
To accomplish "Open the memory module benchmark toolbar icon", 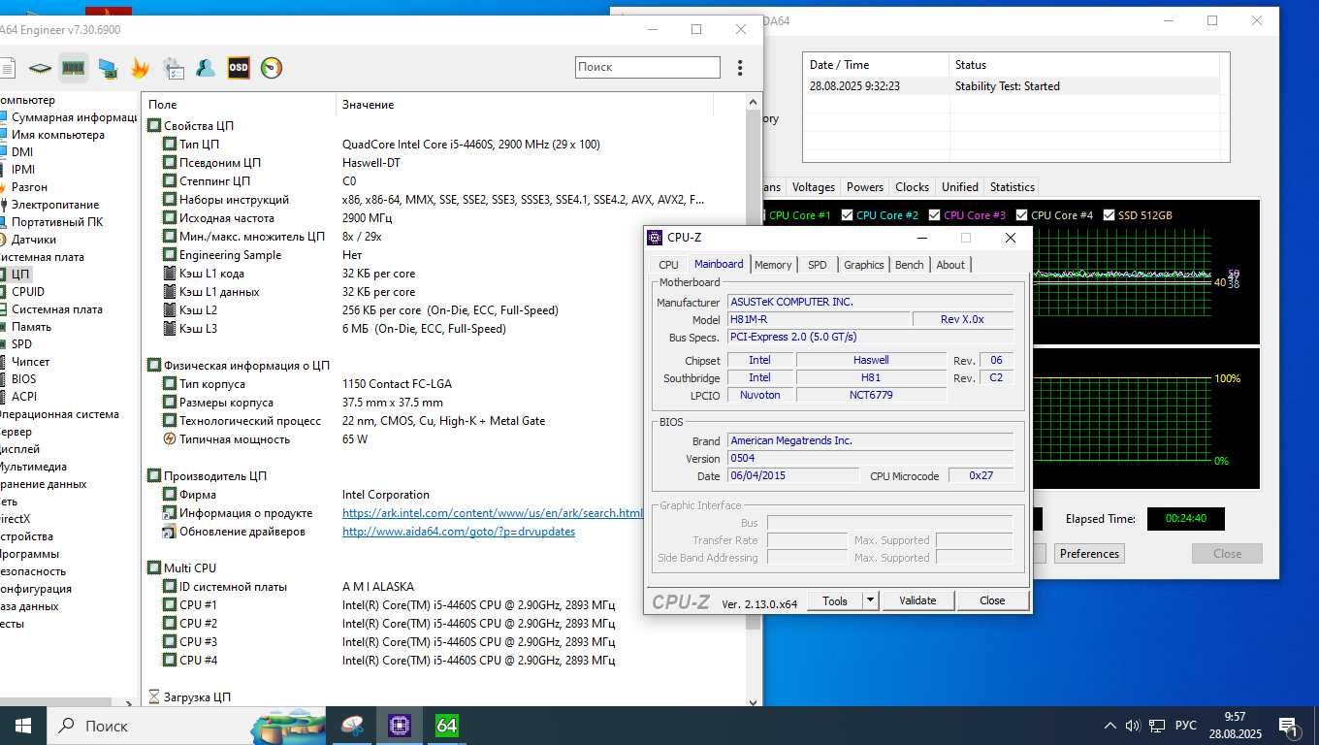I will 74,68.
